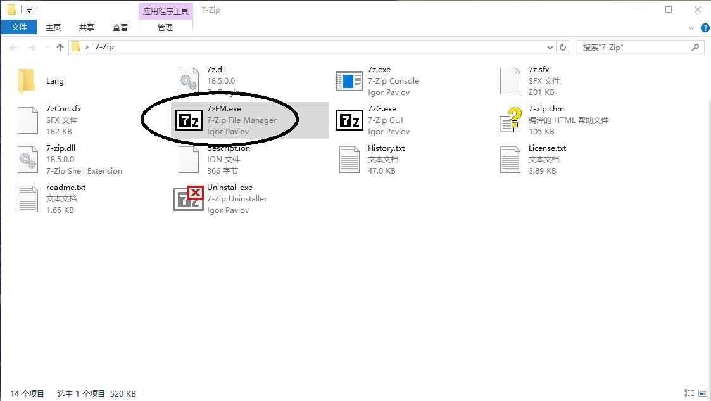
Task: Expand the address bar history dropdown
Action: (550, 47)
